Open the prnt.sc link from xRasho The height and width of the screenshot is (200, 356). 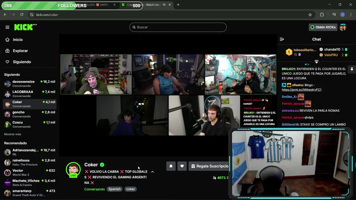[301, 90]
